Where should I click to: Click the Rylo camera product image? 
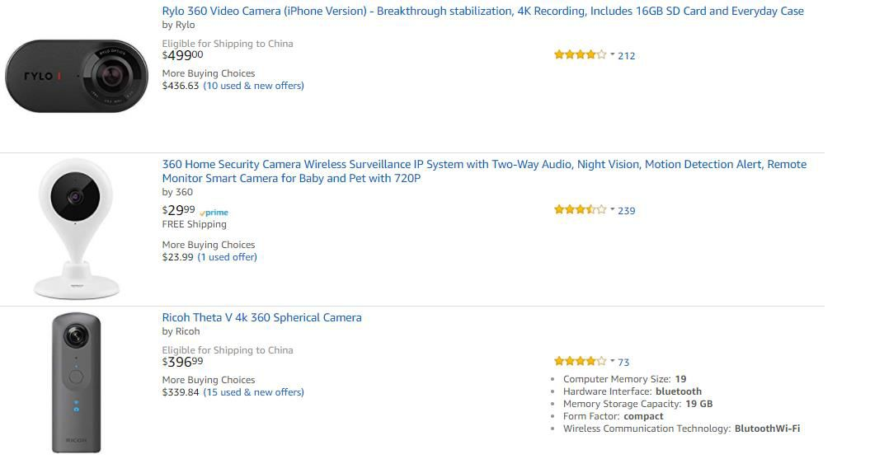(77, 76)
